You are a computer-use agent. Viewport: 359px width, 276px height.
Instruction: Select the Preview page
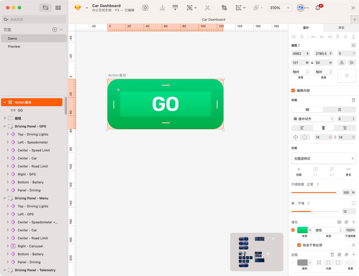[x=14, y=46]
